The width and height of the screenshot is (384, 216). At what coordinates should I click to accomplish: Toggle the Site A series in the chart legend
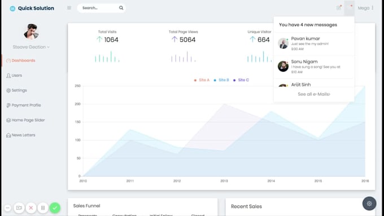click(x=202, y=80)
